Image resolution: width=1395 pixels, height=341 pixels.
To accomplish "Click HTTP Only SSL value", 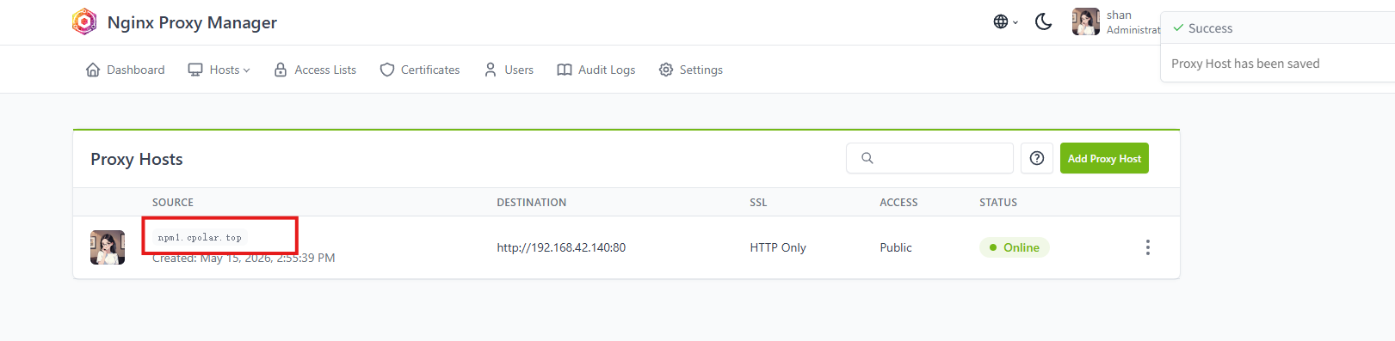I will pos(778,247).
